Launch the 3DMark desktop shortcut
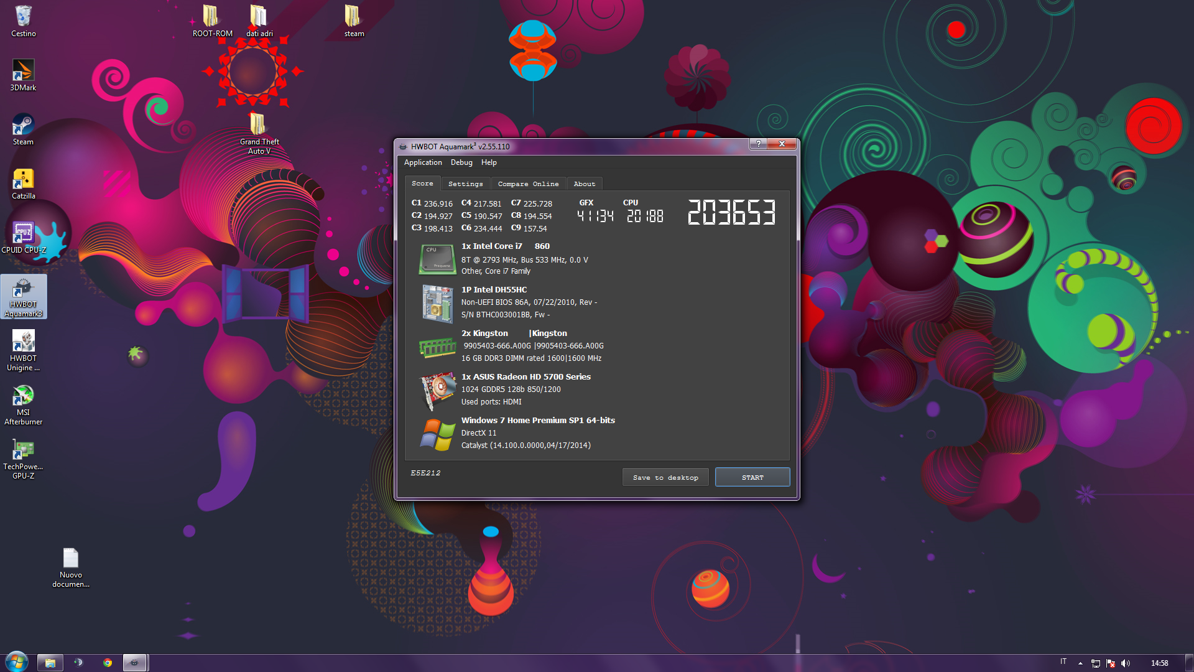 click(23, 75)
